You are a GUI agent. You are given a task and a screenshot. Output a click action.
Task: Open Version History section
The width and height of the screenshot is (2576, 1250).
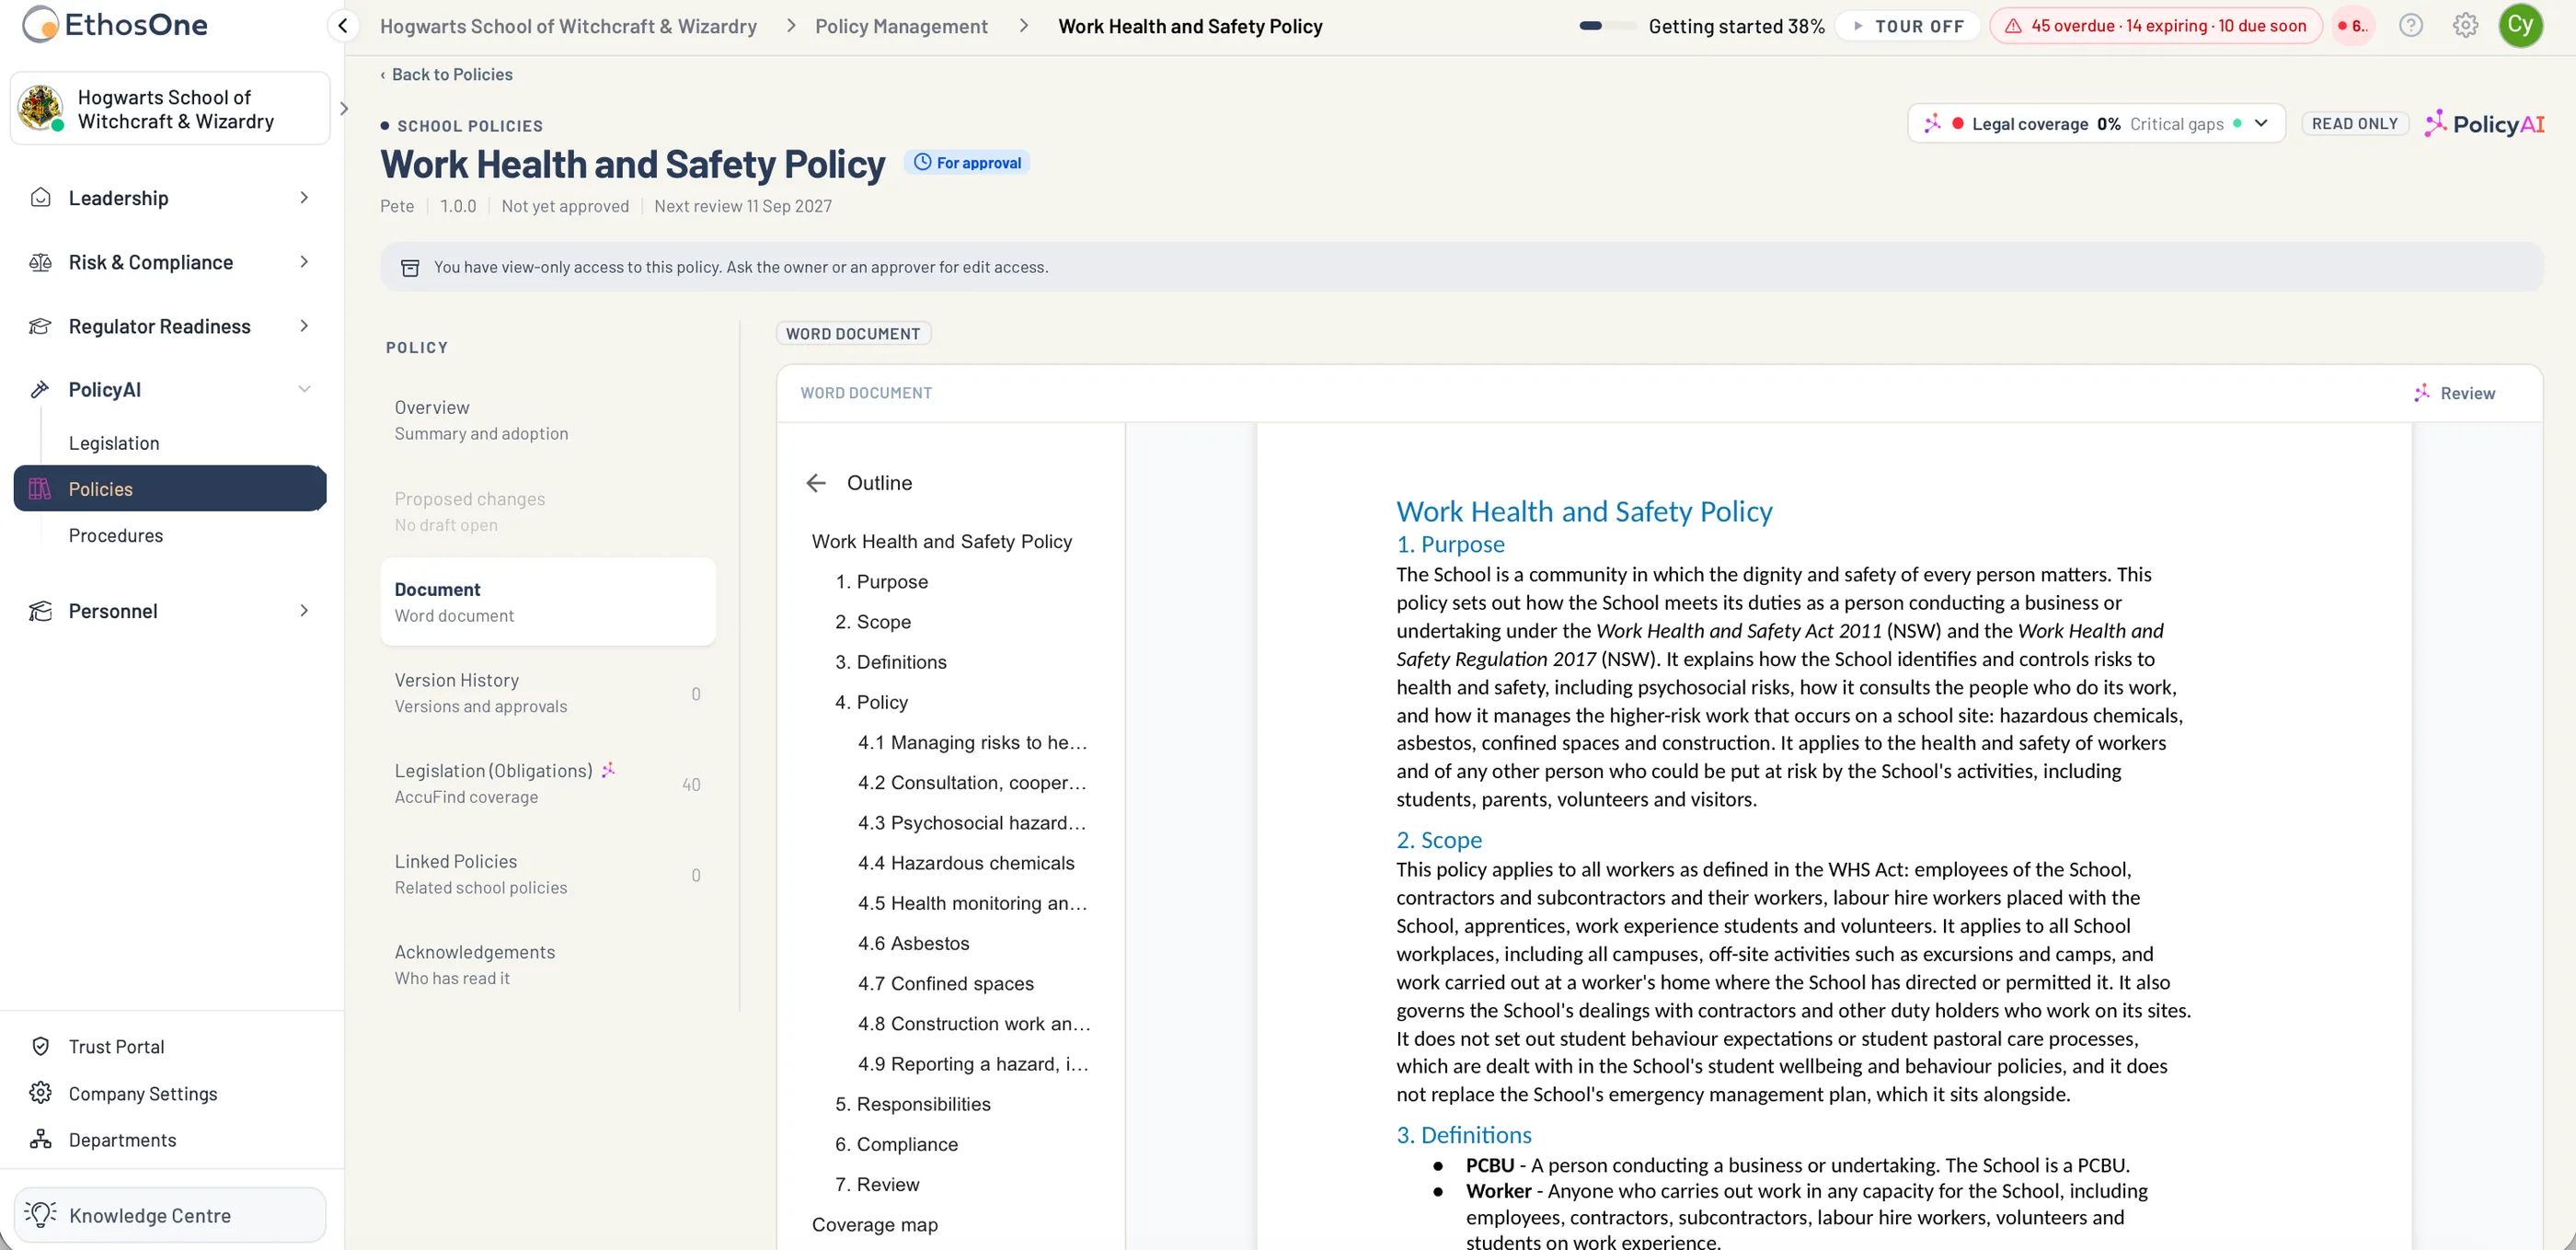547,693
